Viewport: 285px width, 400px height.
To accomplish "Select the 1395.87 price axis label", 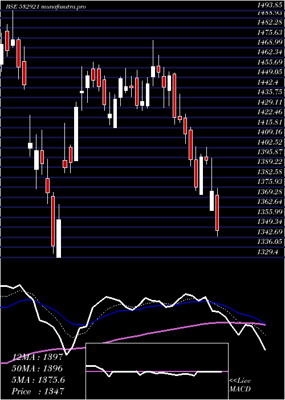I will 270,152.
